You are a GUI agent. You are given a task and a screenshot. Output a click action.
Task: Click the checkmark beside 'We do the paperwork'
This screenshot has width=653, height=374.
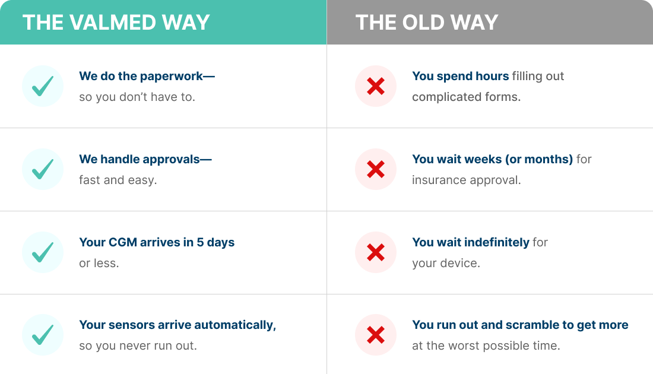pyautogui.click(x=43, y=86)
